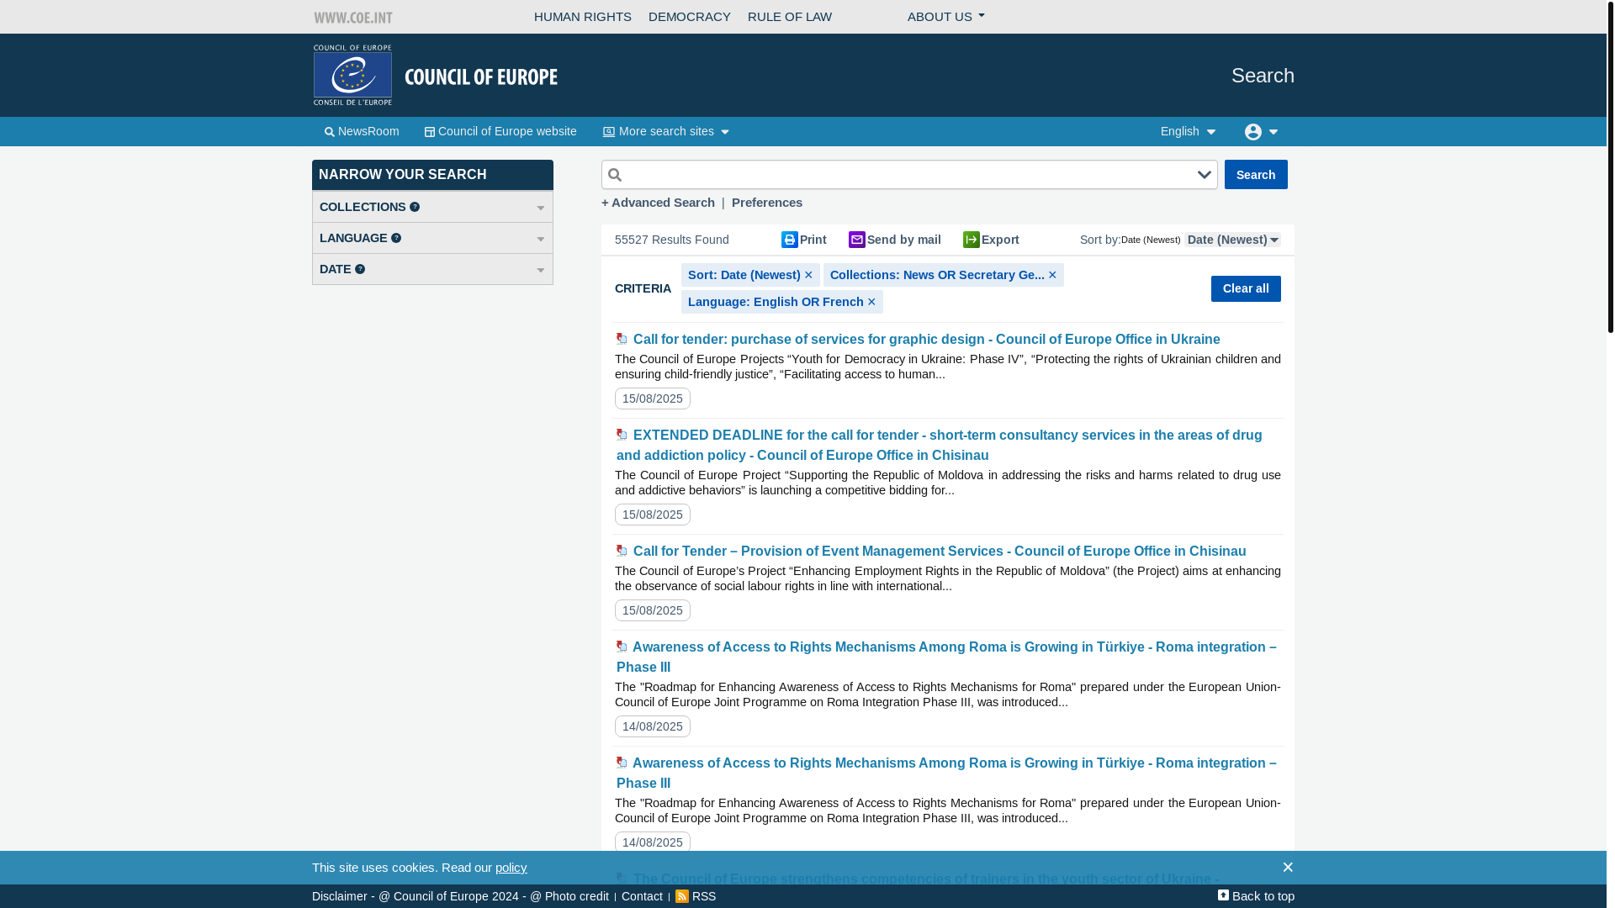Click the Clear all button
This screenshot has height=908, width=1615.
[x=1246, y=288]
